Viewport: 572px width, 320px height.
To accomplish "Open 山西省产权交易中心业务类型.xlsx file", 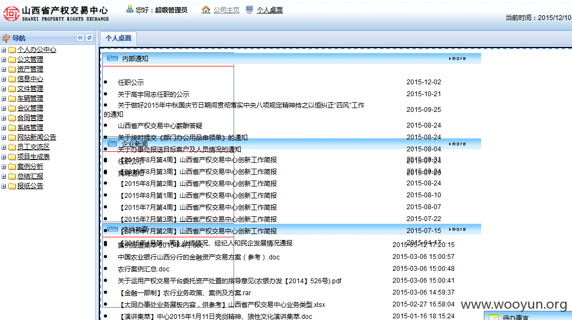I will (222, 305).
